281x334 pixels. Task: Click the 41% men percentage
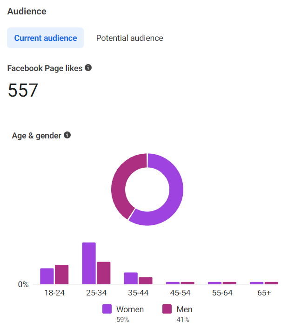click(183, 320)
